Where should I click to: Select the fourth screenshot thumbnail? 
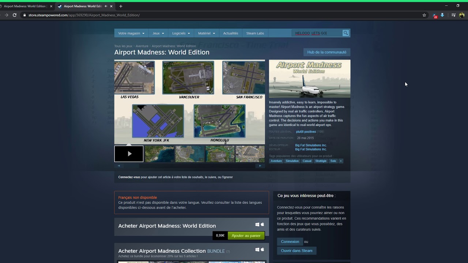click(220, 154)
